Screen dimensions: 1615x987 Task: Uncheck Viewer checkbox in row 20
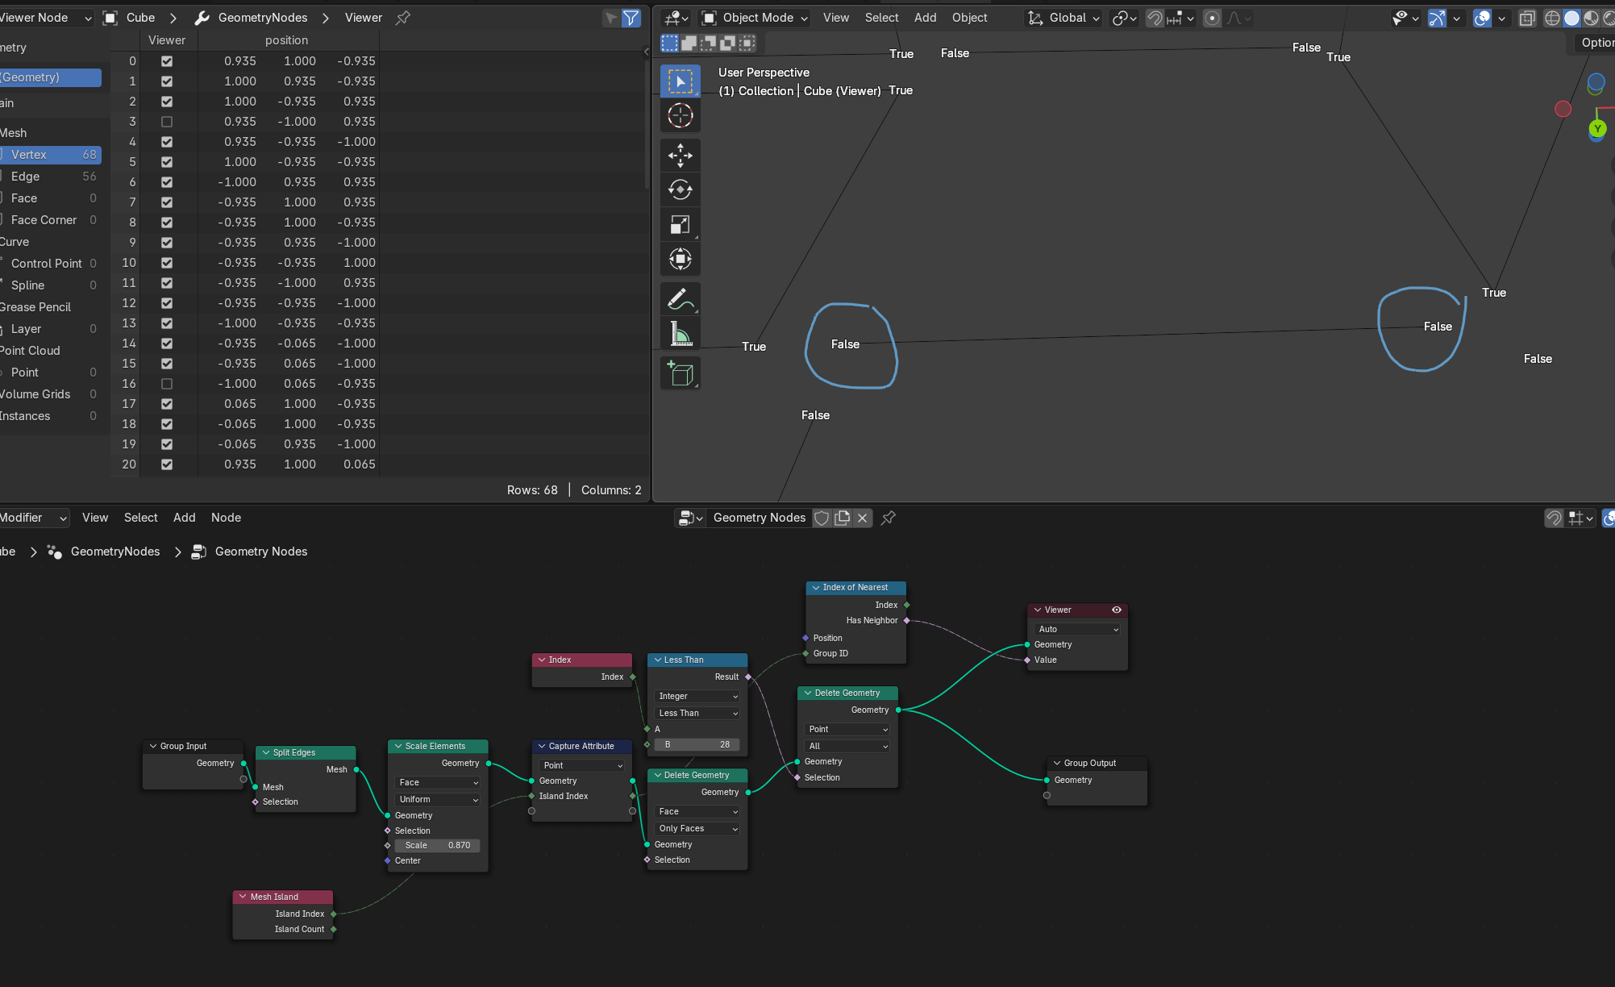[x=167, y=464]
